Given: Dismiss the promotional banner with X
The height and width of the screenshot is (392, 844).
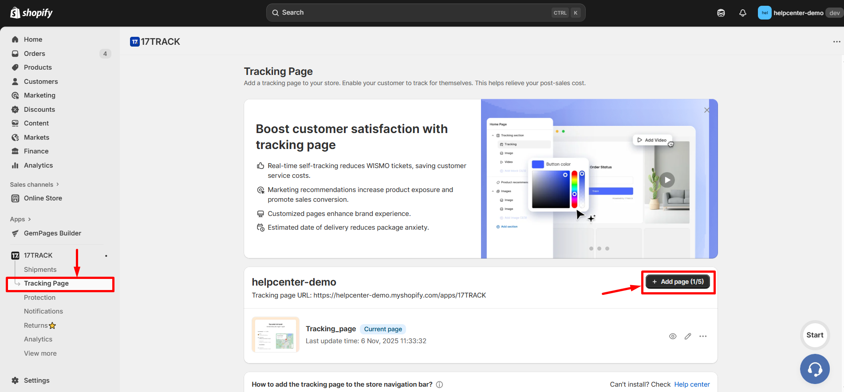Looking at the screenshot, I should click(x=707, y=110).
